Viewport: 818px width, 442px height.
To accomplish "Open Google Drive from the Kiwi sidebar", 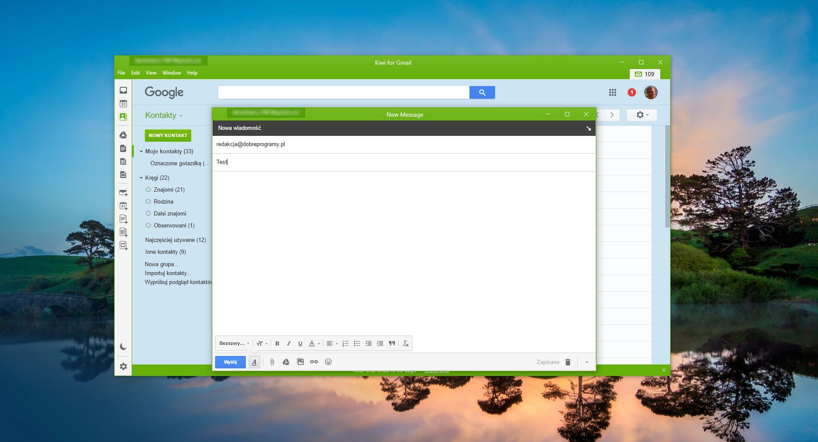I will (x=123, y=135).
